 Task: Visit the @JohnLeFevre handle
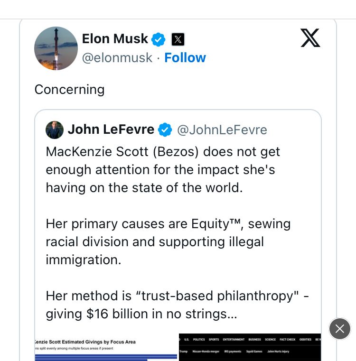[222, 130]
